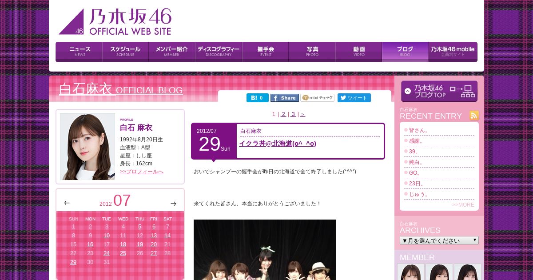Open recent entry 皆さん。
Viewport: 533px width, 280px height.
coord(419,130)
